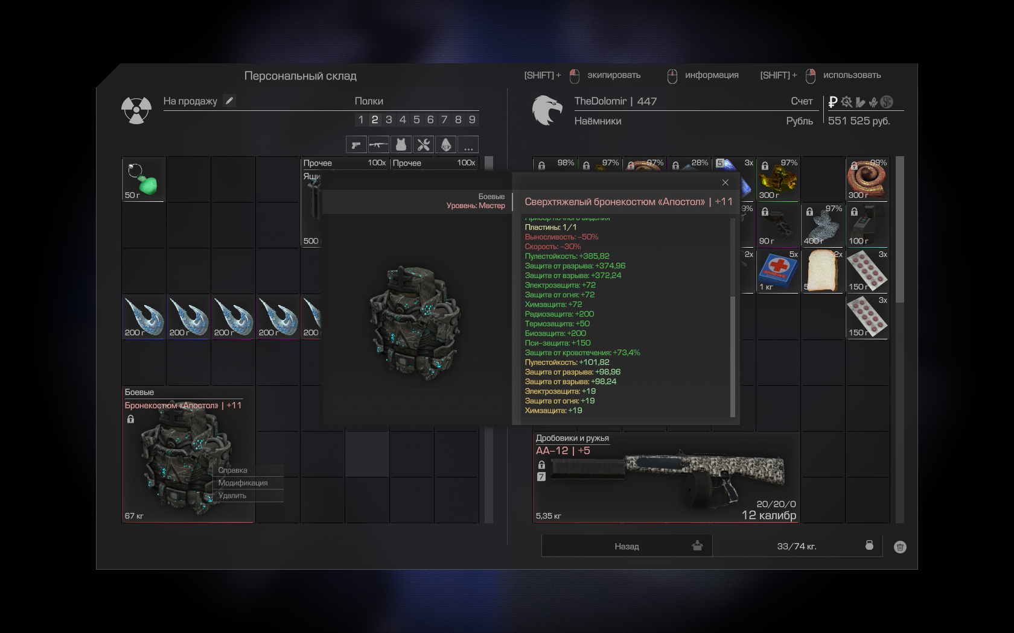
Task: Select the grey crystal item 400 г
Action: point(822,225)
